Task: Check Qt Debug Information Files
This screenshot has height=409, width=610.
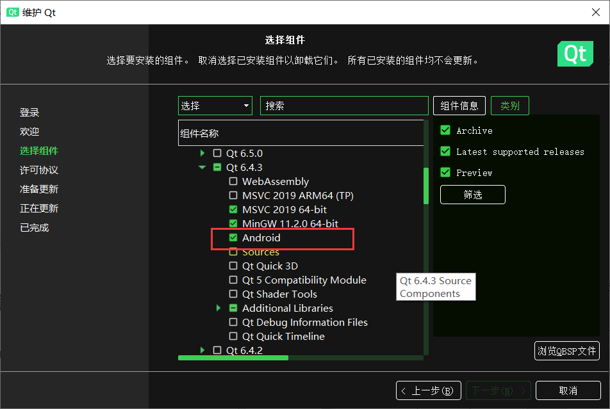Action: 233,322
